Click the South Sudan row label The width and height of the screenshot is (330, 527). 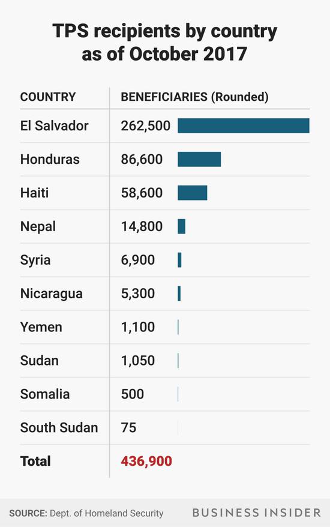point(59,427)
